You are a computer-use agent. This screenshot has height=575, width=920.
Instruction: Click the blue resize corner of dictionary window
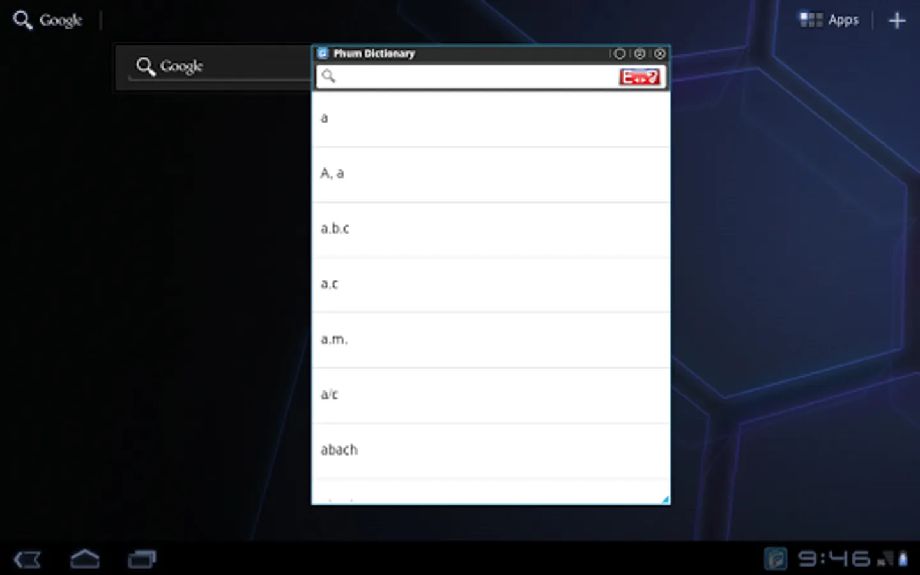click(x=665, y=499)
